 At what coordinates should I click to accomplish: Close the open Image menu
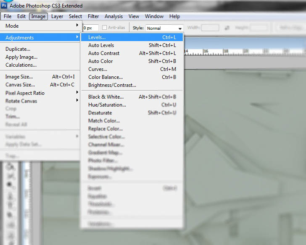pos(38,16)
